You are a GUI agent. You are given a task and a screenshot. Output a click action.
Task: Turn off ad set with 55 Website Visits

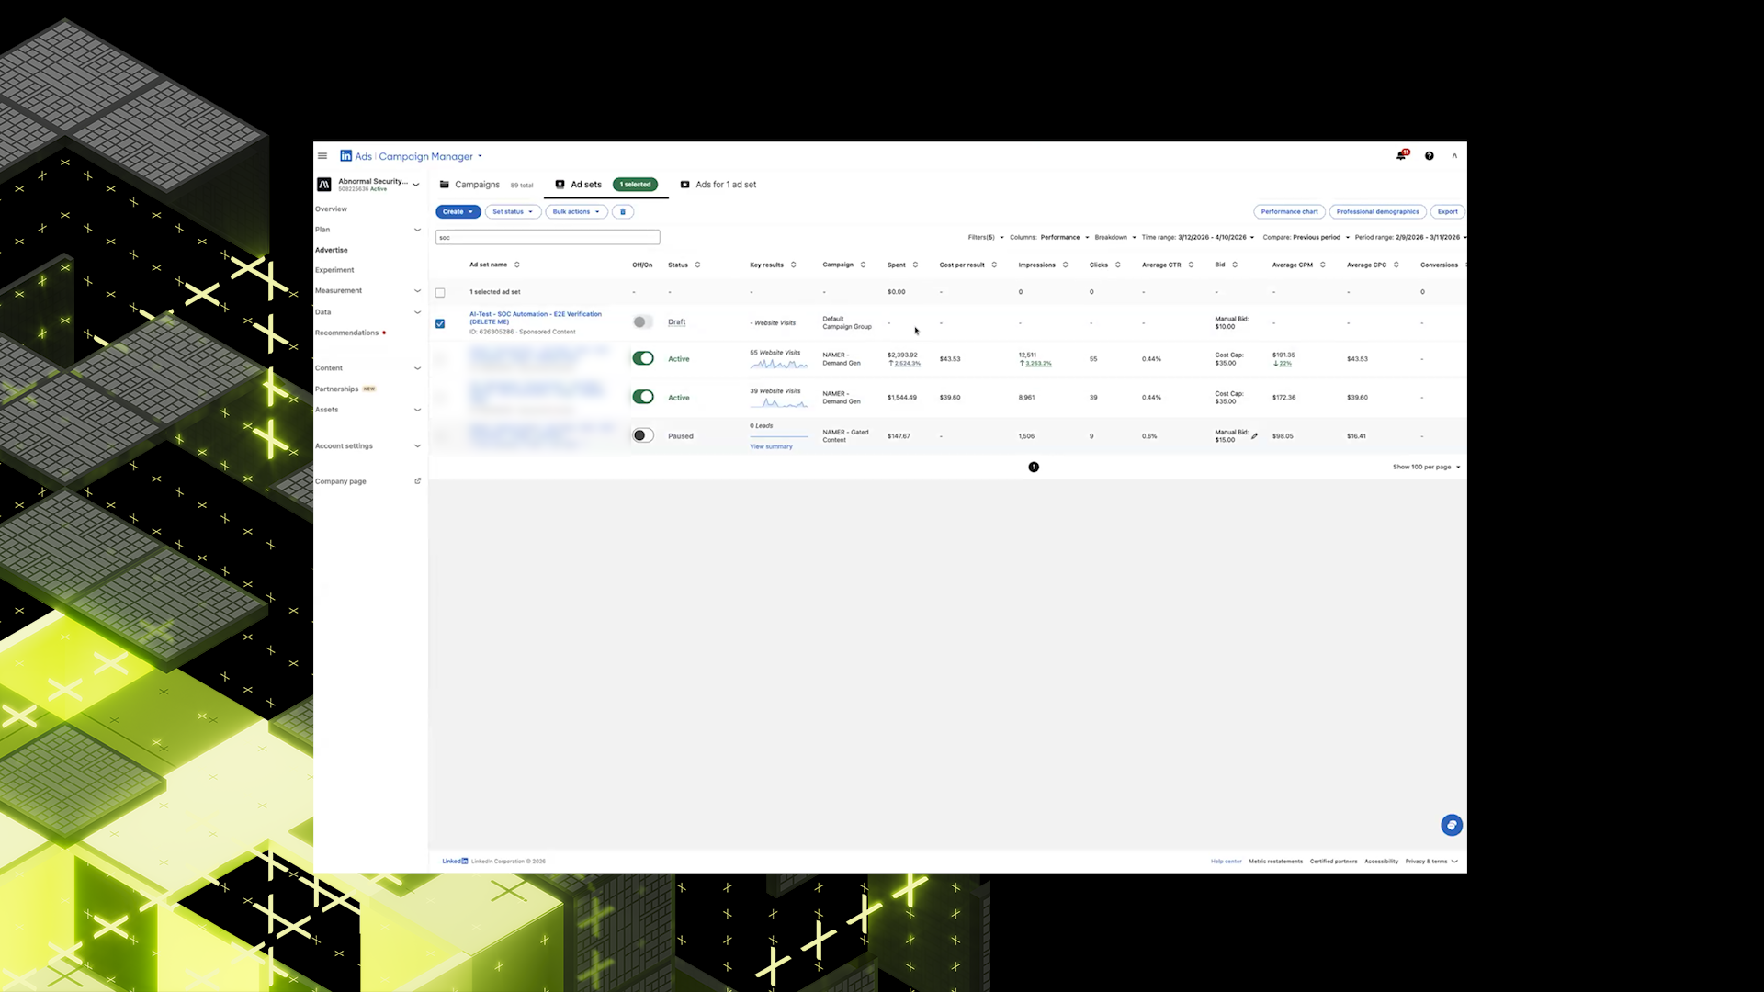[x=643, y=359]
